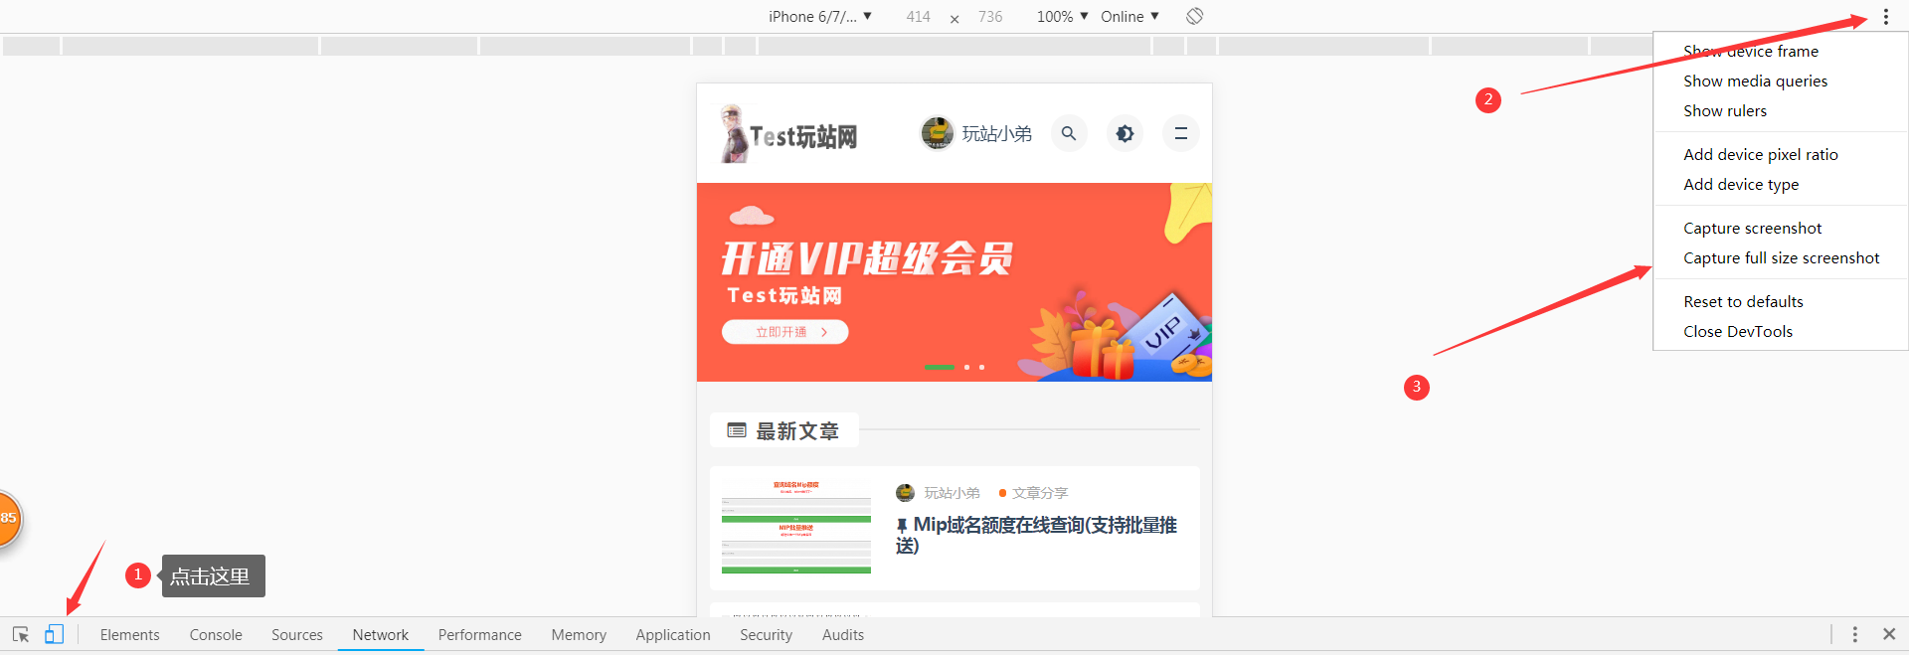Switch to the Sources tab
This screenshot has width=1909, height=655.
coord(297,635)
